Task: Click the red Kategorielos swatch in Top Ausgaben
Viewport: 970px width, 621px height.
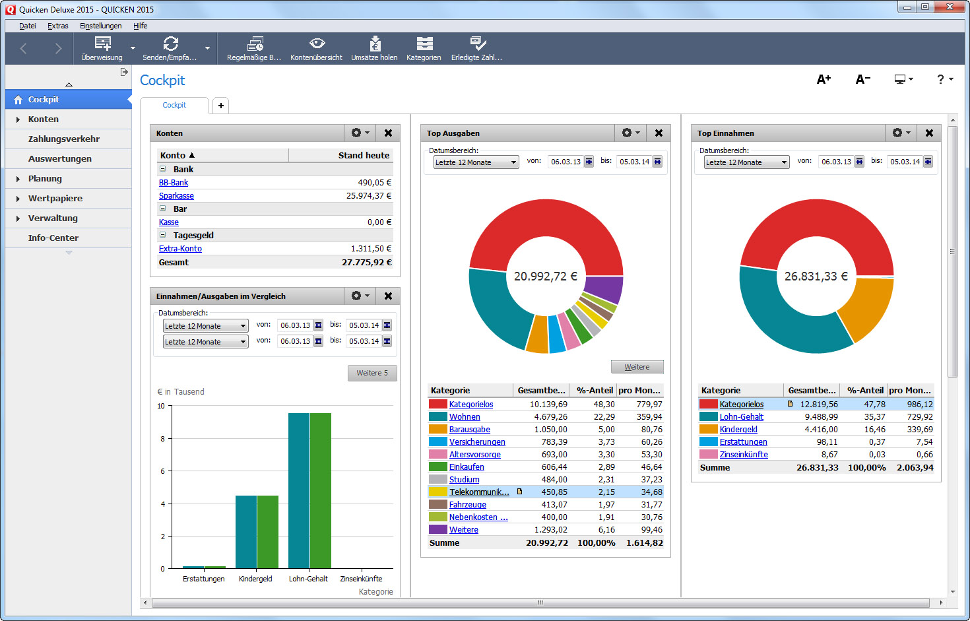Action: [437, 405]
